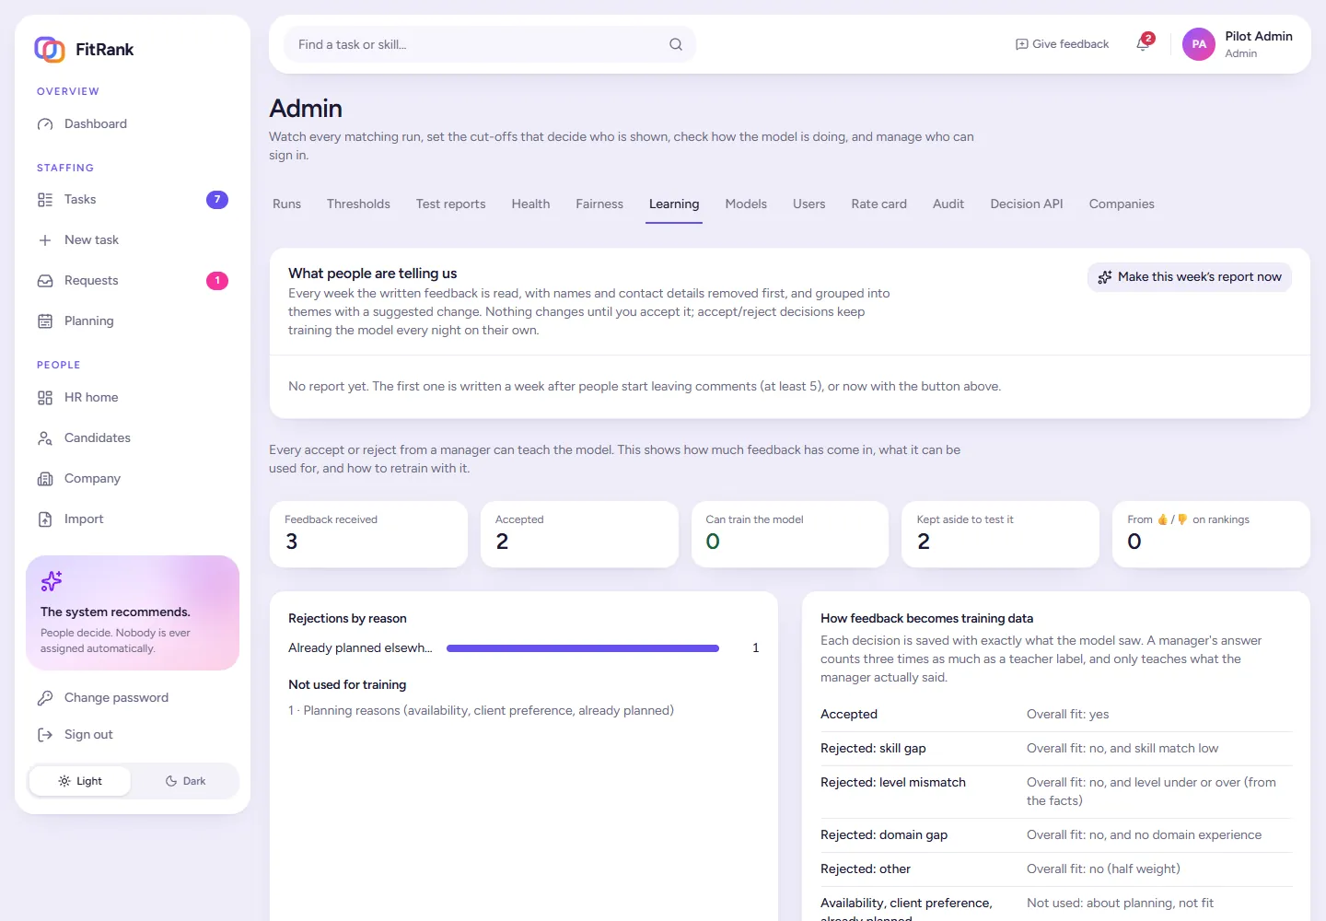Click the Already planned elsewhere progress bar
This screenshot has height=921, width=1326.
click(x=583, y=648)
